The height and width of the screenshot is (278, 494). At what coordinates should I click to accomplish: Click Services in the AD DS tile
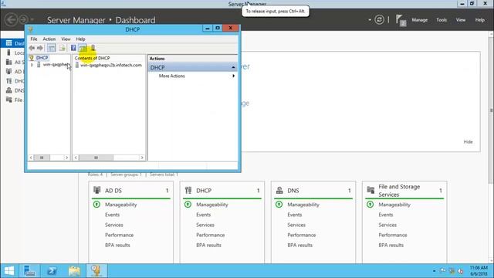(114, 225)
